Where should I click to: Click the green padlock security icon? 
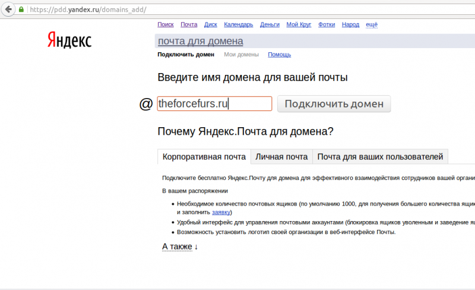(21, 10)
